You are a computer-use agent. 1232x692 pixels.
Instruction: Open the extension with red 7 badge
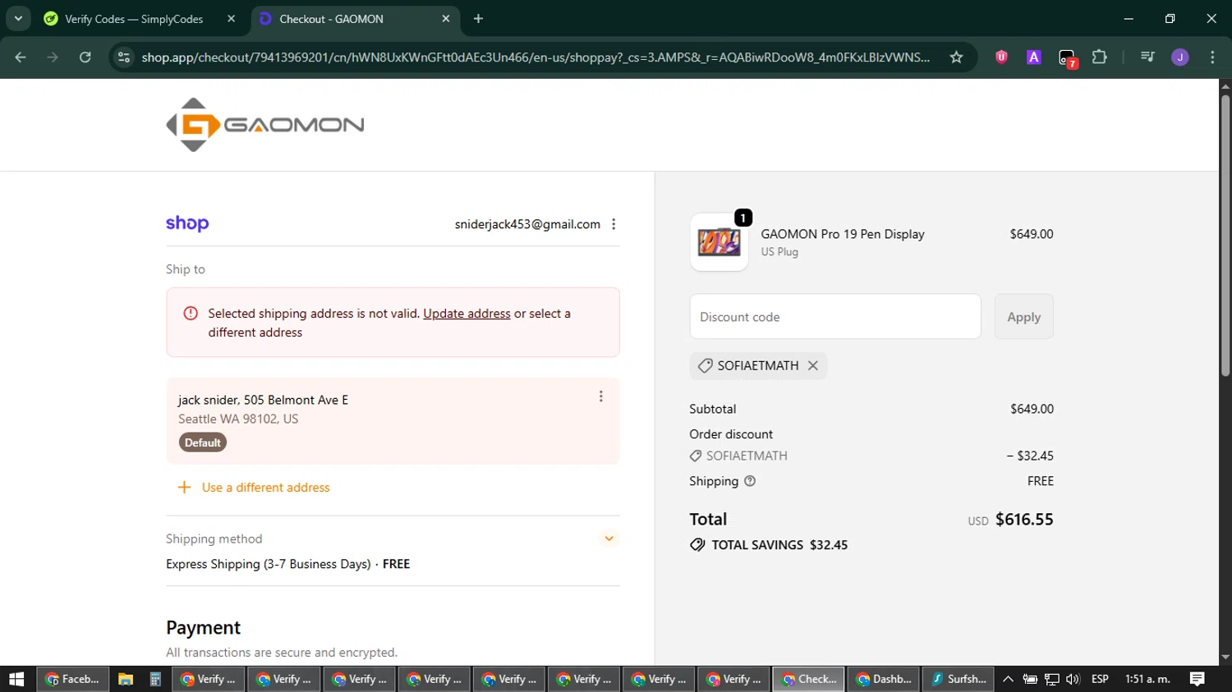click(x=1067, y=57)
